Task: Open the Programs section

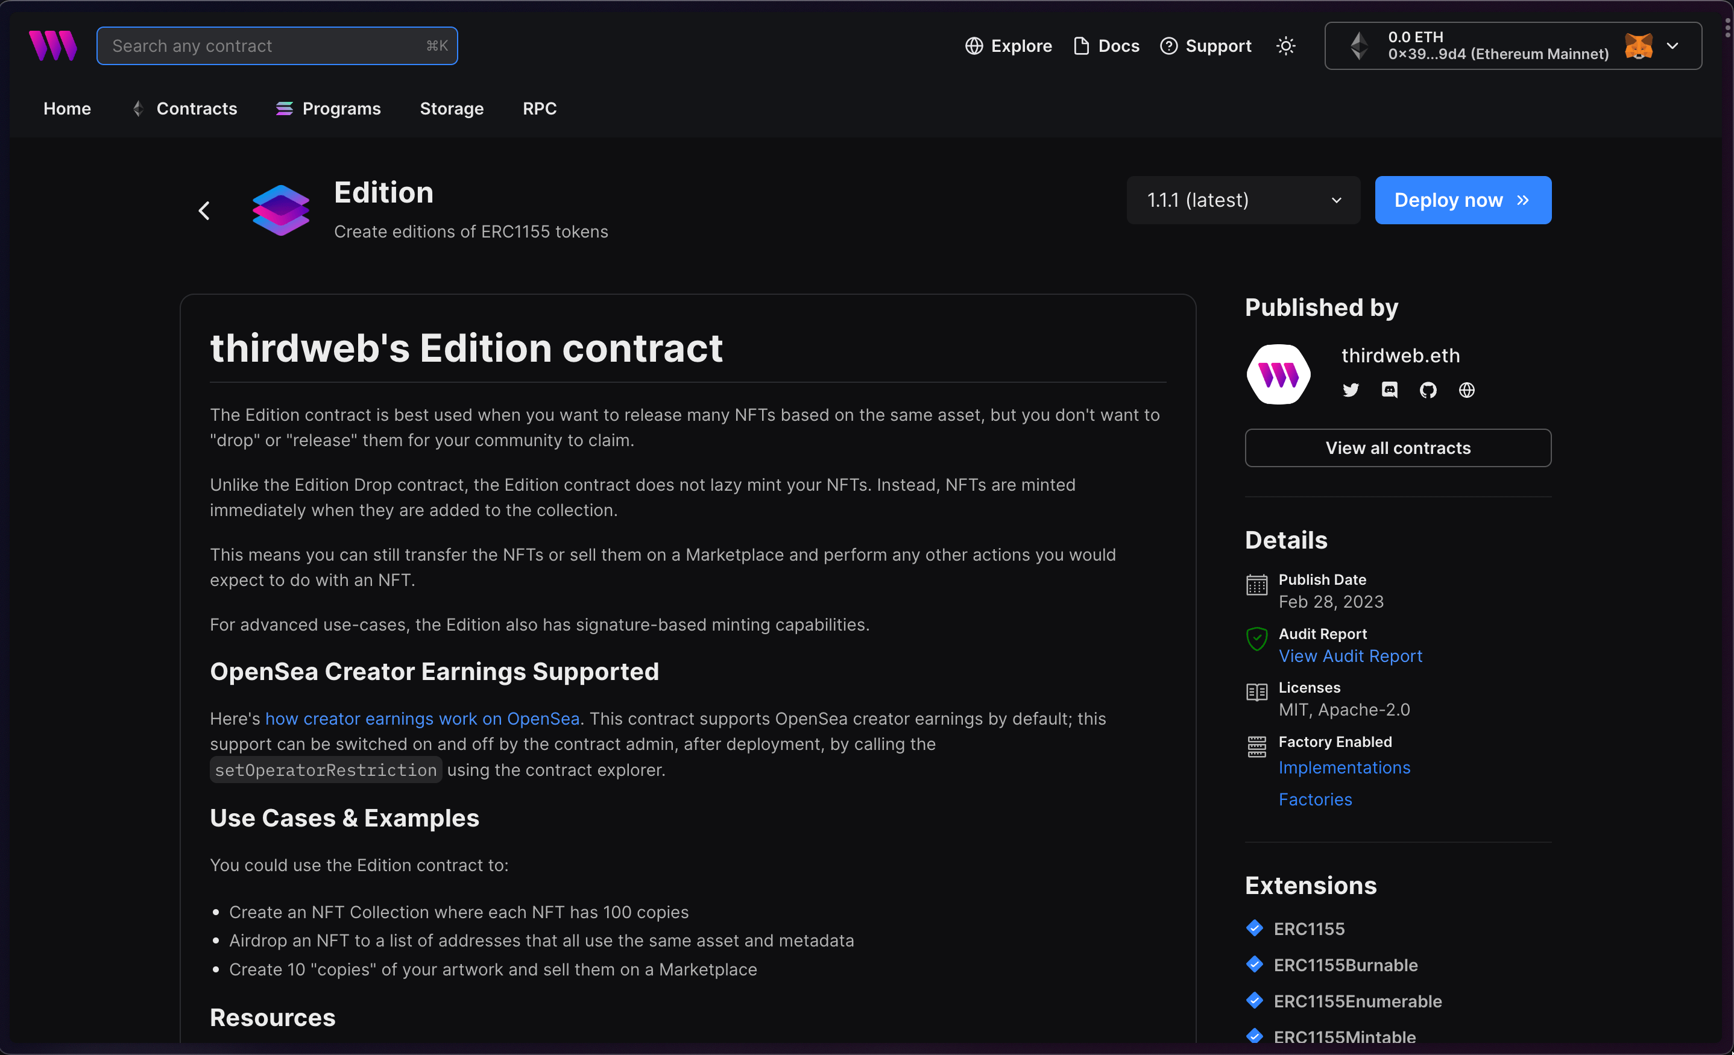Action: click(x=341, y=109)
